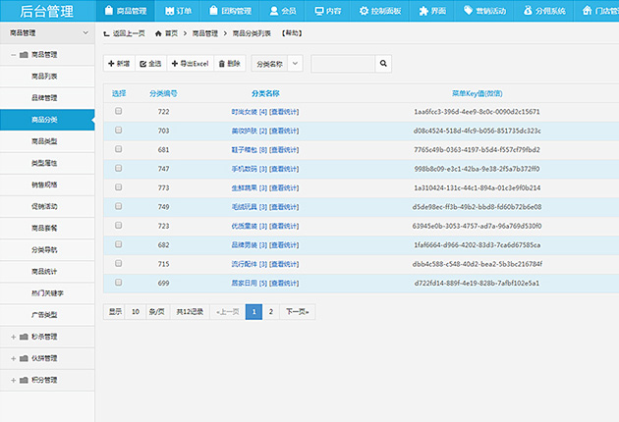Click the folder icon beside 积分管理
The height and width of the screenshot is (422, 619).
24,380
